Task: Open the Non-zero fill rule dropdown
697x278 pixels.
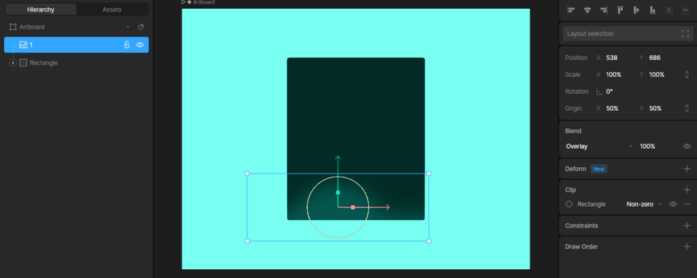Action: (644, 205)
